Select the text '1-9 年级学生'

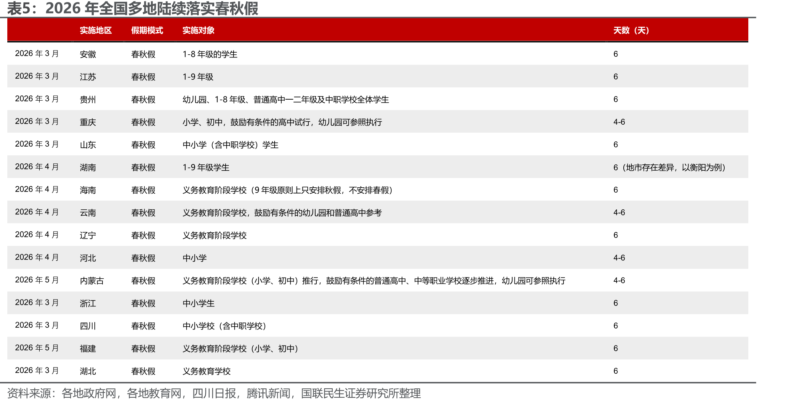pyautogui.click(x=206, y=167)
